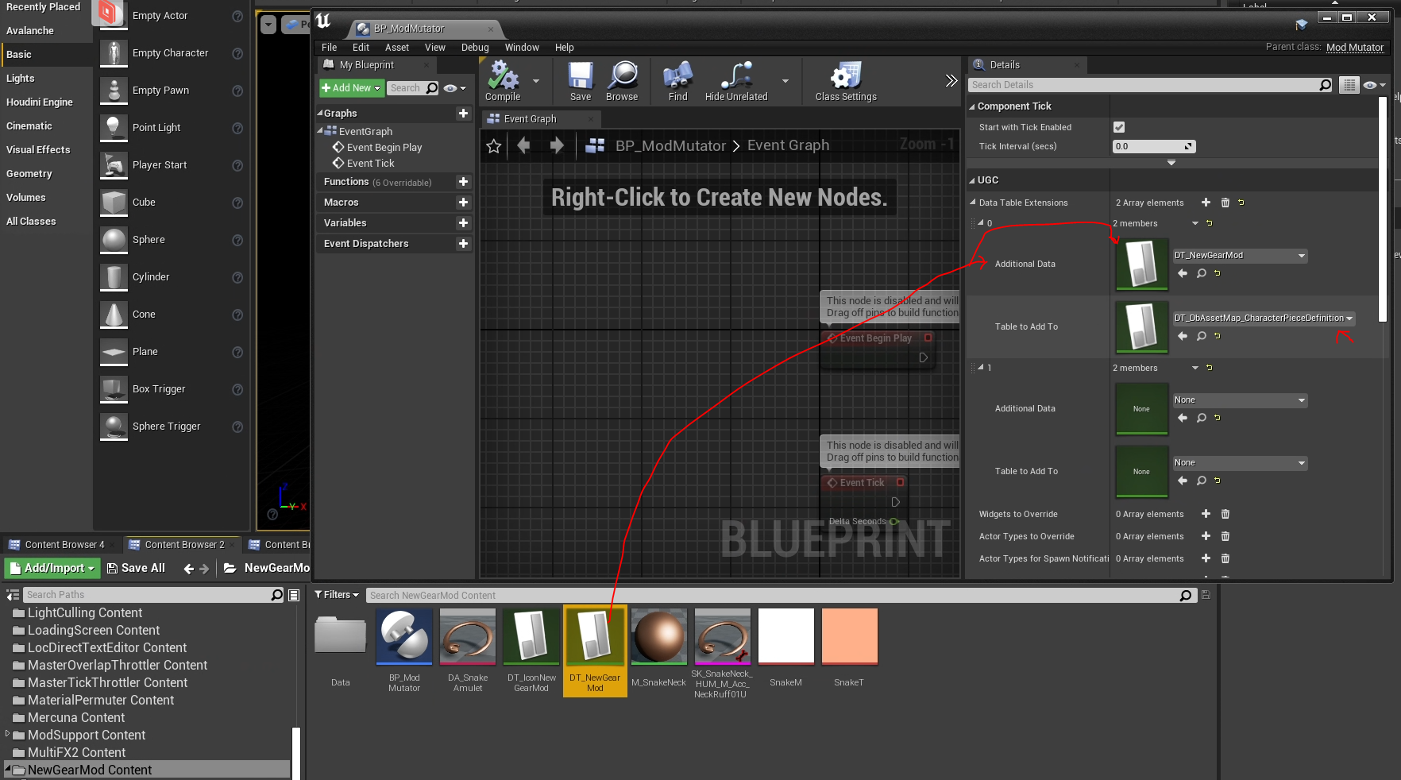Image resolution: width=1401 pixels, height=780 pixels.
Task: Collapse the UGC section
Action: tap(972, 180)
